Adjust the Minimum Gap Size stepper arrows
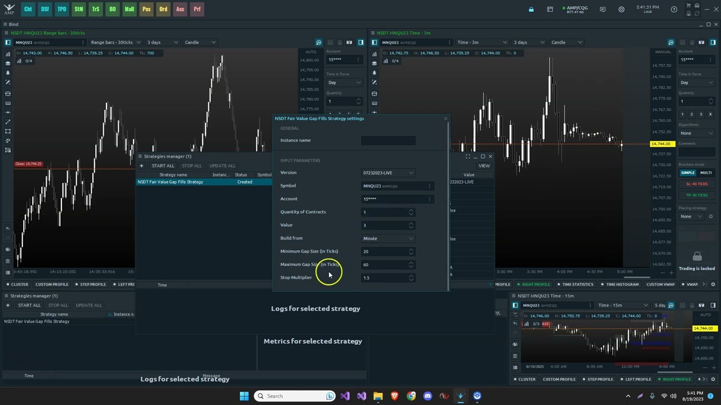This screenshot has width=721, height=405. (x=411, y=251)
